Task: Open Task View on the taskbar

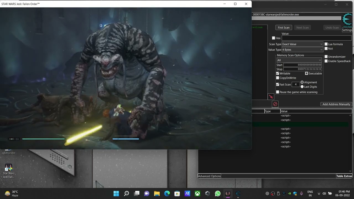Action: [x=137, y=193]
